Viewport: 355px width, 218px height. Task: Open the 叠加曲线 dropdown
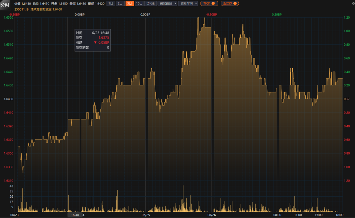coord(168,3)
